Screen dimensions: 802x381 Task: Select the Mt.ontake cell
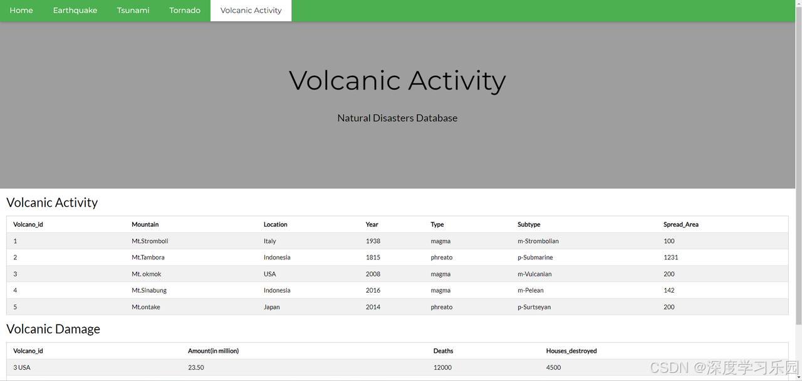point(146,307)
